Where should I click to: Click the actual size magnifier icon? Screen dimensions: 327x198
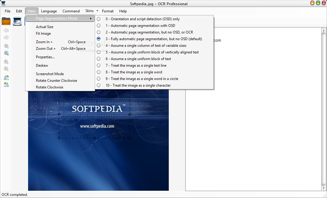tap(6, 53)
